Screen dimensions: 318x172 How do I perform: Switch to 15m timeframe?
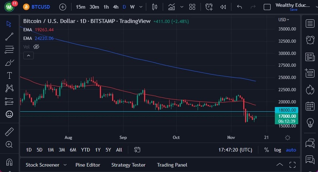80,7
